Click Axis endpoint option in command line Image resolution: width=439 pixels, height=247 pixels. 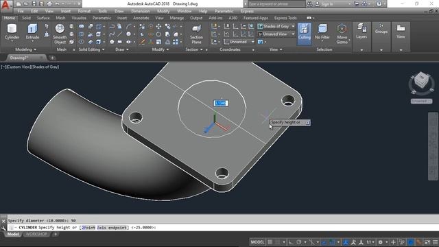click(112, 227)
